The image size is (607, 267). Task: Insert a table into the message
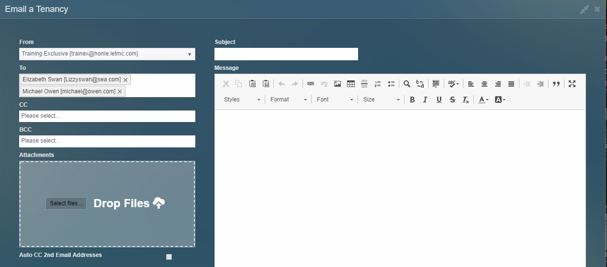click(x=351, y=84)
